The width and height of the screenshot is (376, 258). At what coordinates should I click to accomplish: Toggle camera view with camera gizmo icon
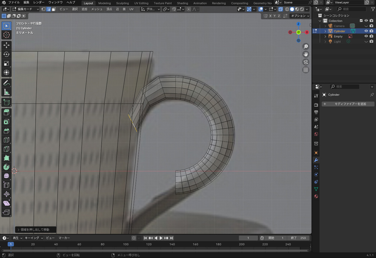click(306, 62)
